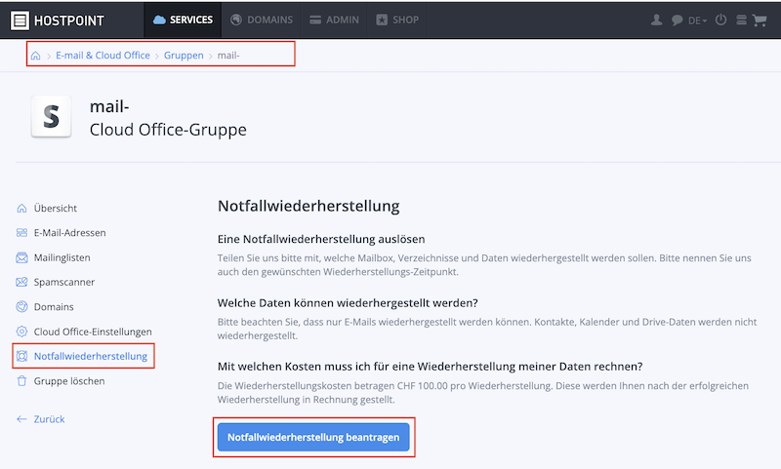Click the Domains globe sidebar icon
This screenshot has width=781, height=469.
pyautogui.click(x=21, y=307)
